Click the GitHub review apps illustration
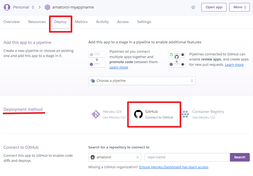253x176 pixels. click(177, 59)
